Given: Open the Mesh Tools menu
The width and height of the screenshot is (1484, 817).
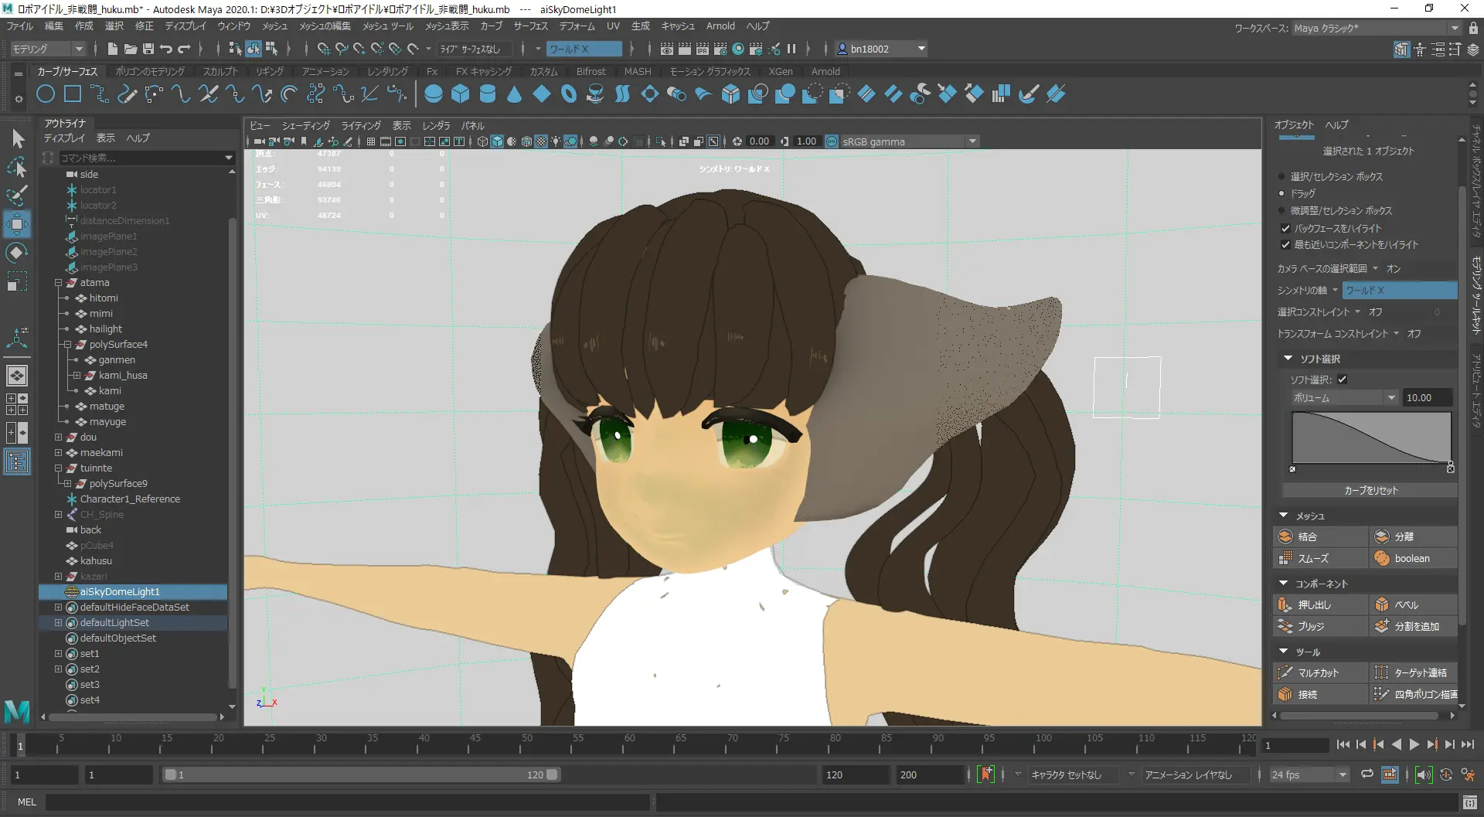Looking at the screenshot, I should point(388,26).
